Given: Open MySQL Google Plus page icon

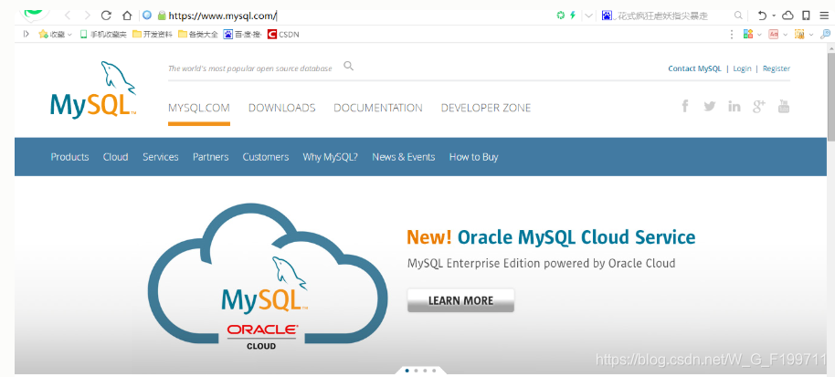Looking at the screenshot, I should (x=759, y=107).
